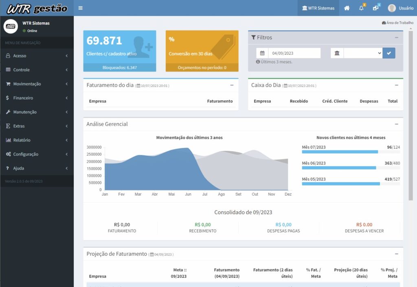
Task: Open the Usuário profile avatar
Action: coord(392,8)
